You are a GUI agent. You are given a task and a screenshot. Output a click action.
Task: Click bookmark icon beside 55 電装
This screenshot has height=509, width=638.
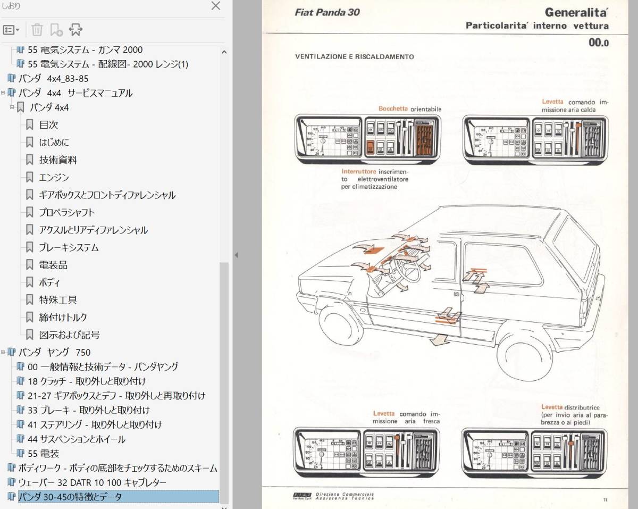click(21, 454)
